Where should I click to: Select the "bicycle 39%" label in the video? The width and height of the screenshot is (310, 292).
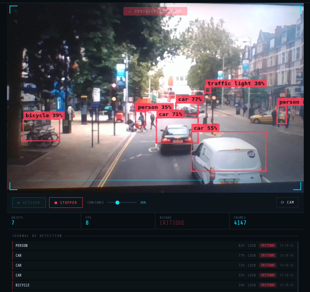tap(44, 115)
